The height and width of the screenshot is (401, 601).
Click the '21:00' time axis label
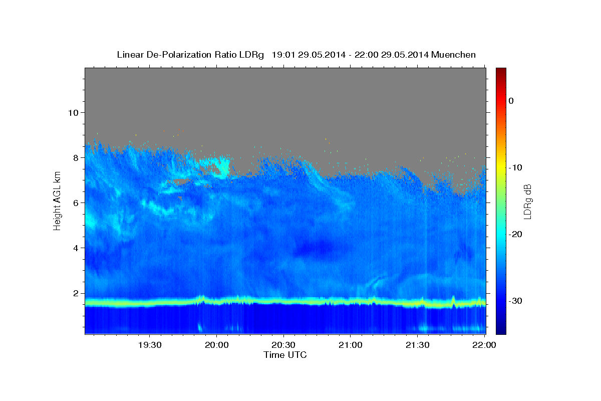[351, 345]
